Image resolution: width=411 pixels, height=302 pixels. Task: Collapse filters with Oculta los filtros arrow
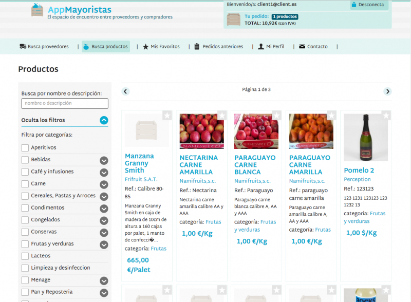click(104, 121)
